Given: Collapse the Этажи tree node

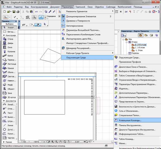Looking at the screenshot, I should point(127,42).
